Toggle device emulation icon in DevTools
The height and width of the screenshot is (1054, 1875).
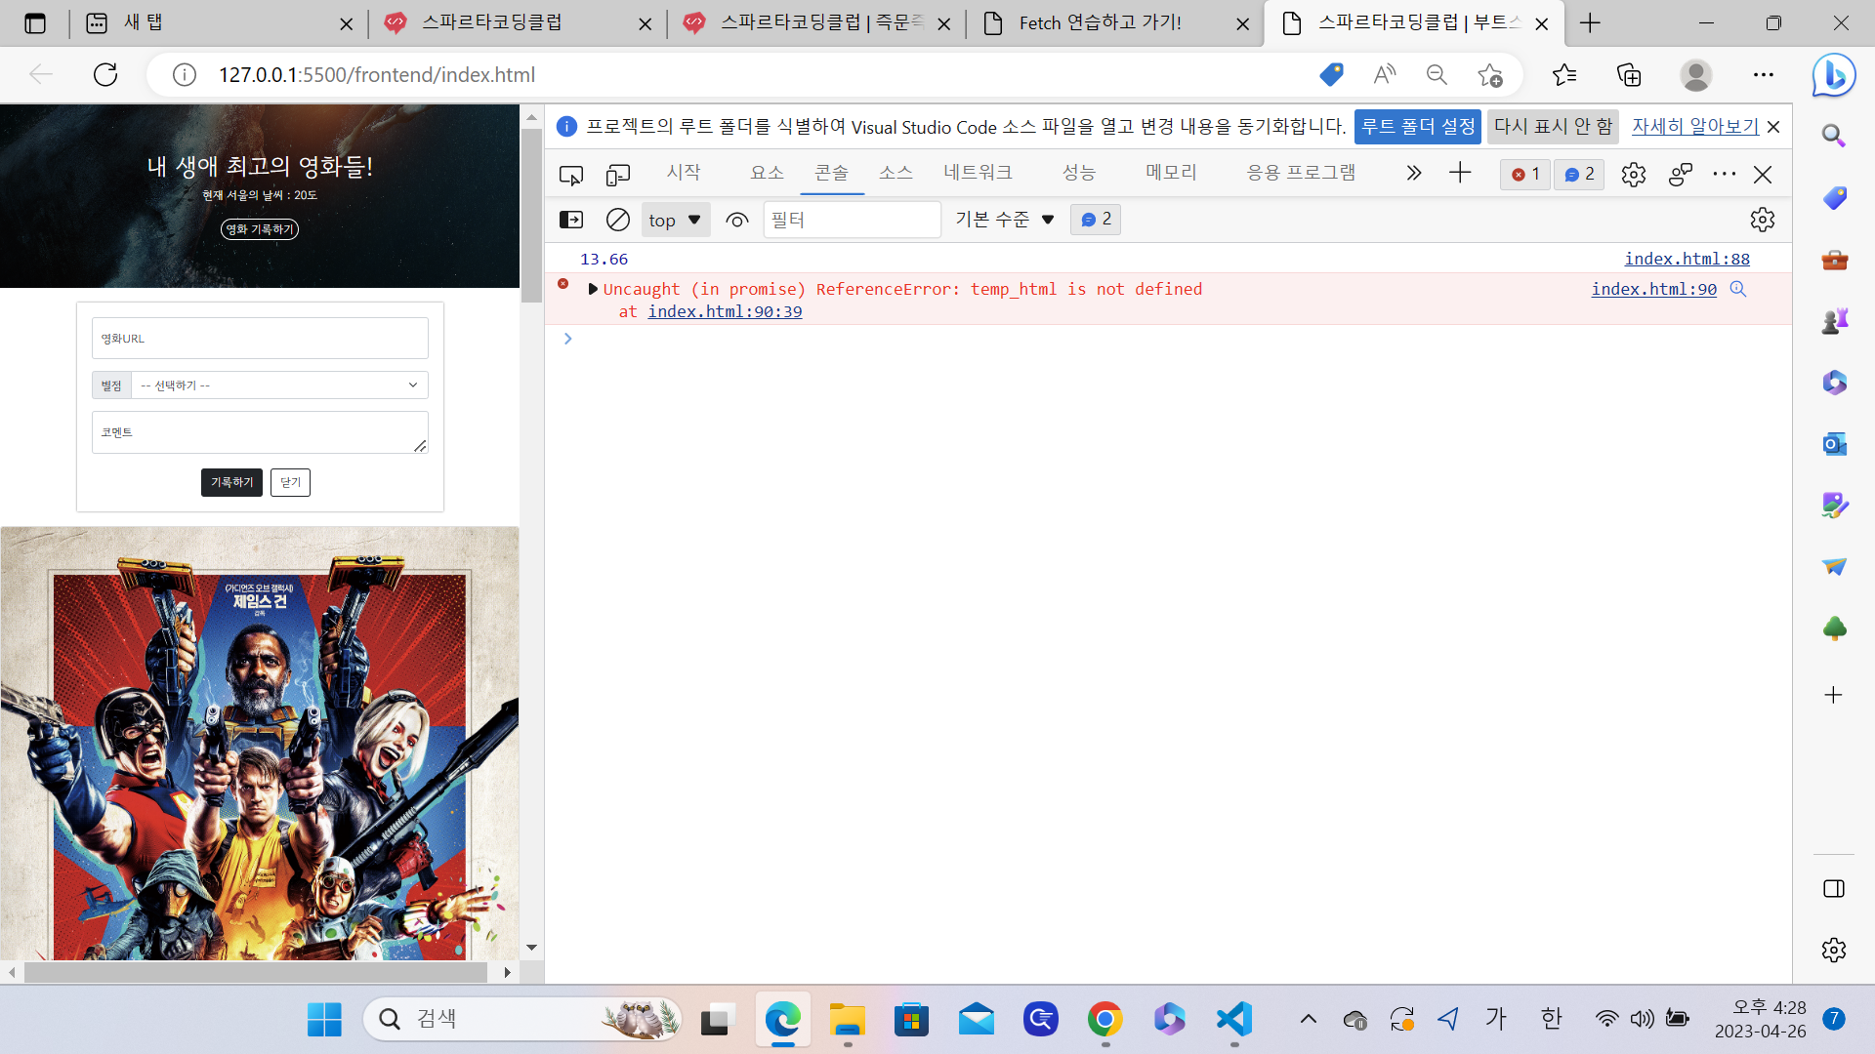pos(617,175)
